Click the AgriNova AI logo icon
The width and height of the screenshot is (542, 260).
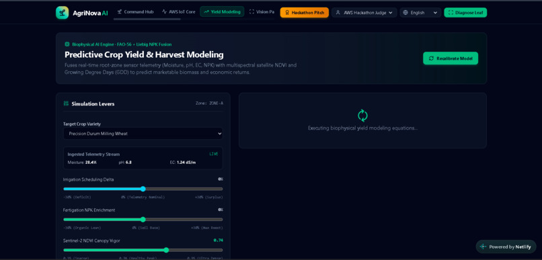pyautogui.click(x=63, y=13)
